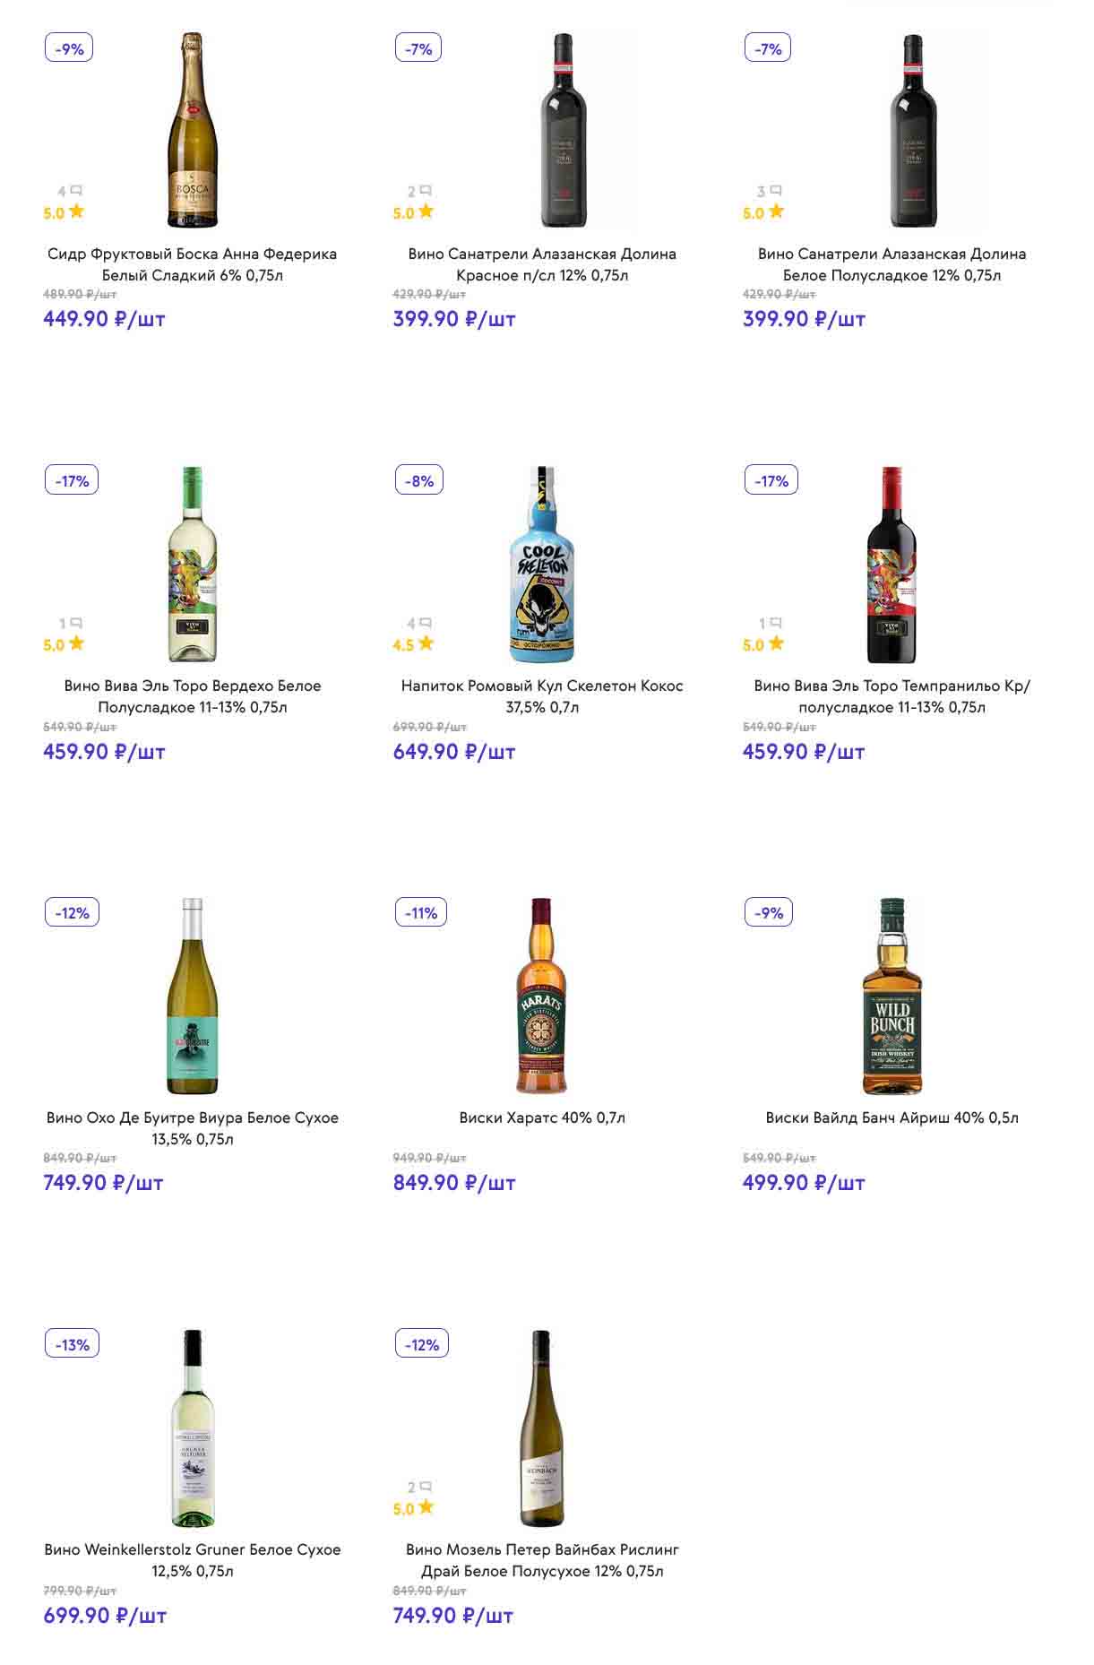Click the 399.90 ₽ price of white Sanatreli wine

(x=804, y=319)
